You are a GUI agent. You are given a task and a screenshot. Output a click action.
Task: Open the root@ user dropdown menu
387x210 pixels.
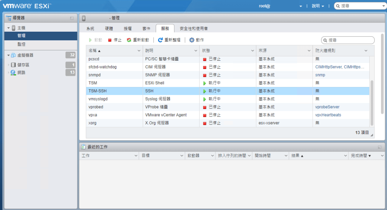click(x=301, y=6)
